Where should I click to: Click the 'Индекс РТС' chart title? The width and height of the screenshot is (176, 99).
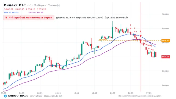pyautogui.click(x=15, y=5)
